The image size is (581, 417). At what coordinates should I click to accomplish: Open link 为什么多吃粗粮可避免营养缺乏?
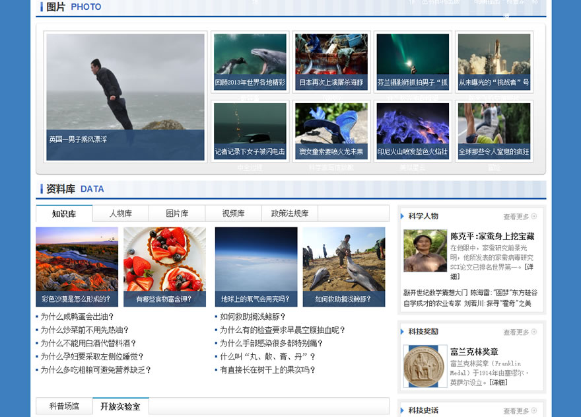pyautogui.click(x=96, y=370)
